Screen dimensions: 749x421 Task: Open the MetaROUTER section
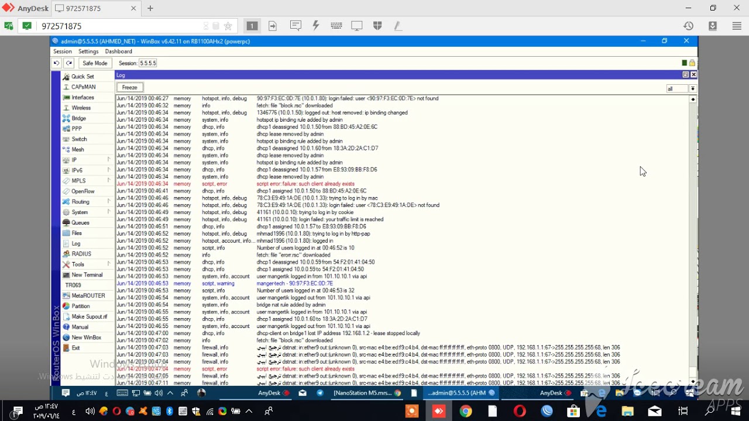[x=88, y=296]
